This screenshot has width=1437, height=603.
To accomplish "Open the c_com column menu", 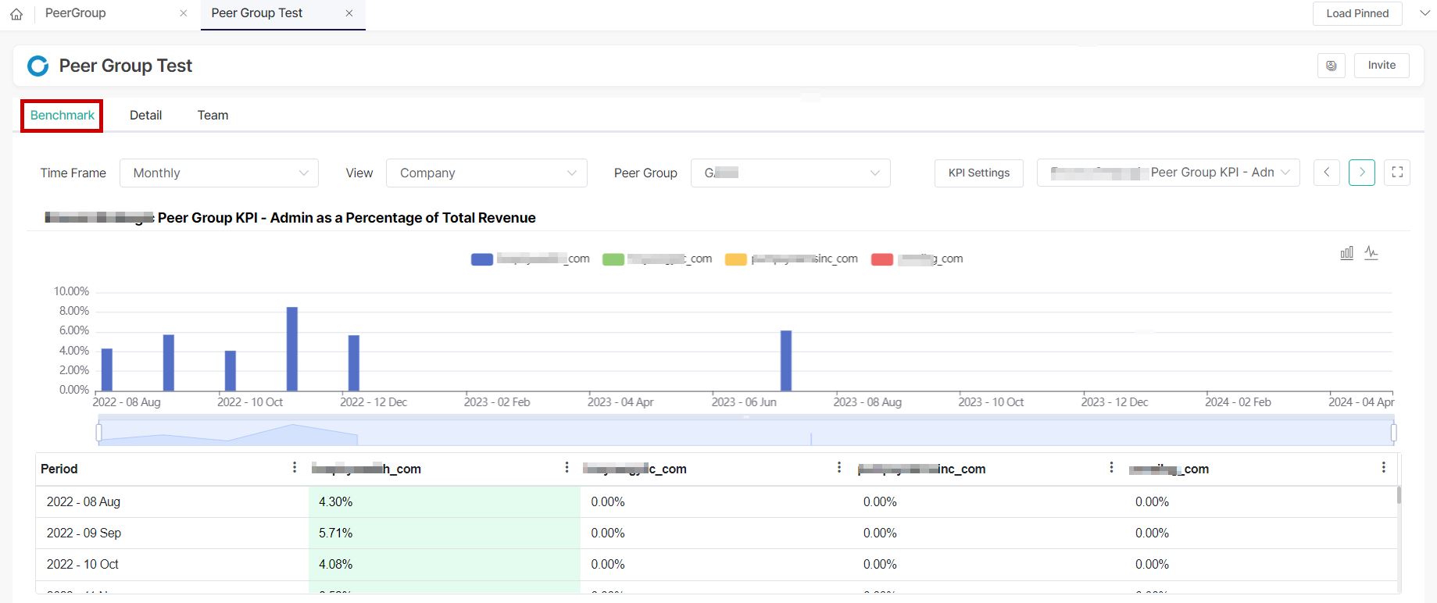I will pos(839,468).
